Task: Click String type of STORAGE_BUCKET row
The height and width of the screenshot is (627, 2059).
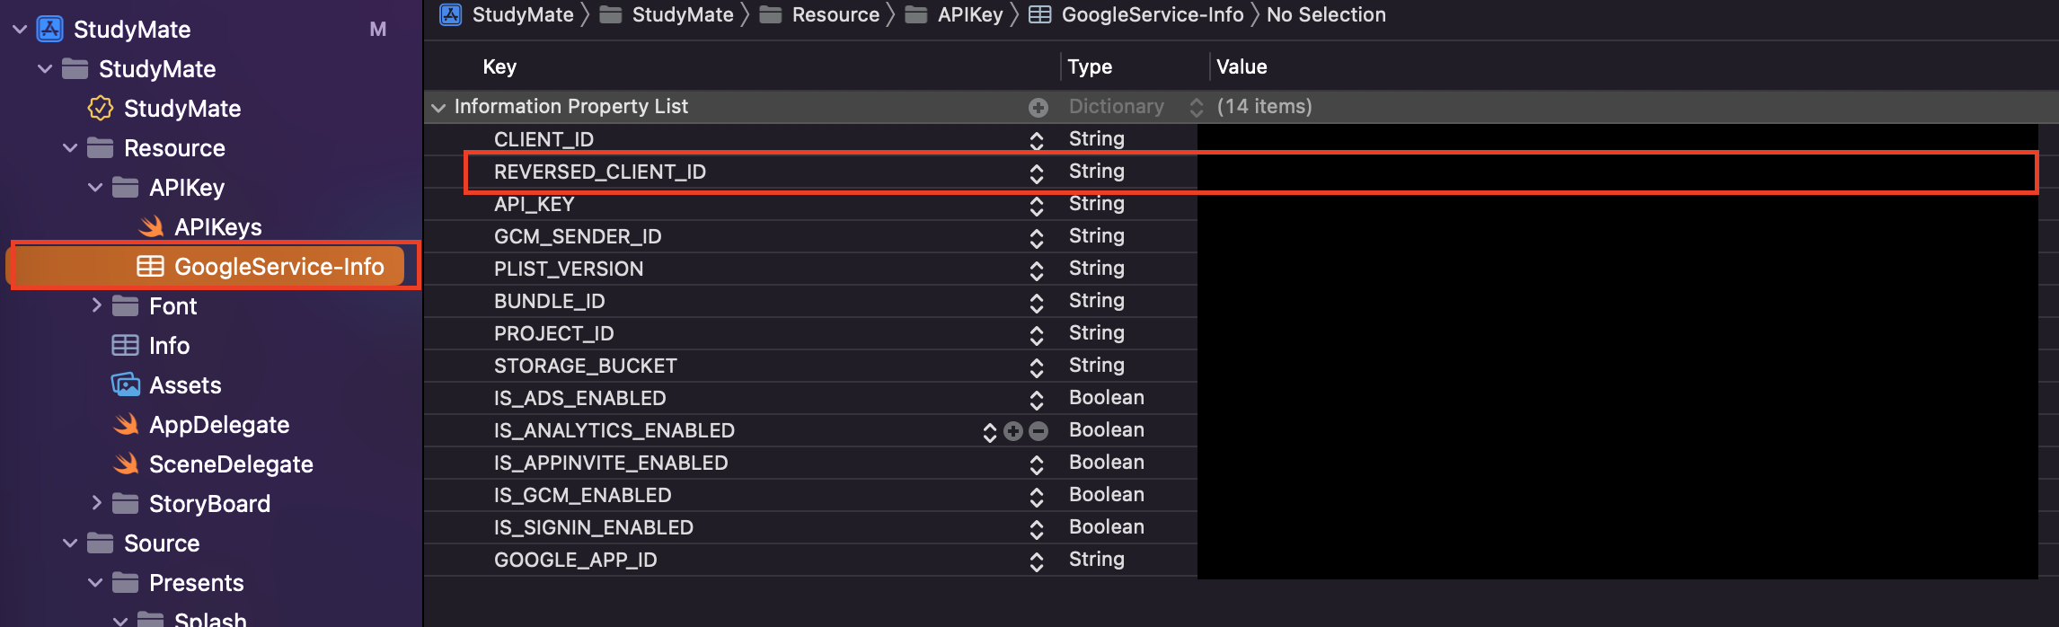Action: (1097, 365)
